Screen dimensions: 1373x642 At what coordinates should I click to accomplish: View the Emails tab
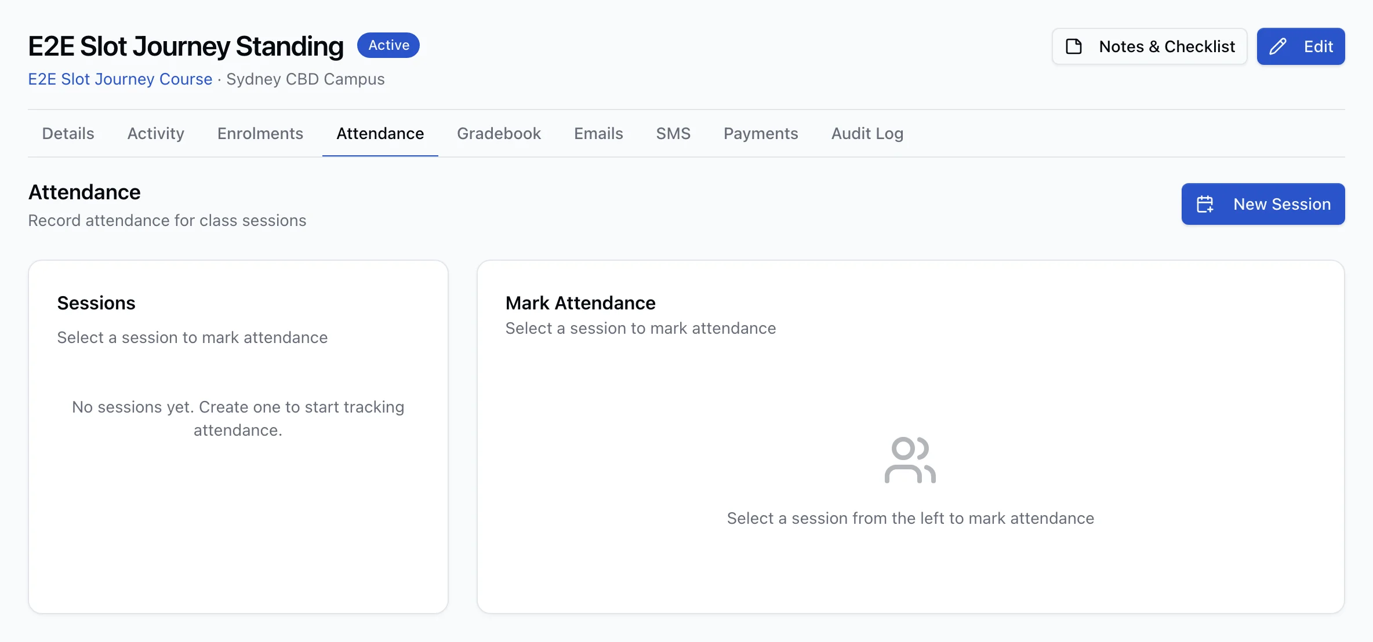pyautogui.click(x=598, y=133)
